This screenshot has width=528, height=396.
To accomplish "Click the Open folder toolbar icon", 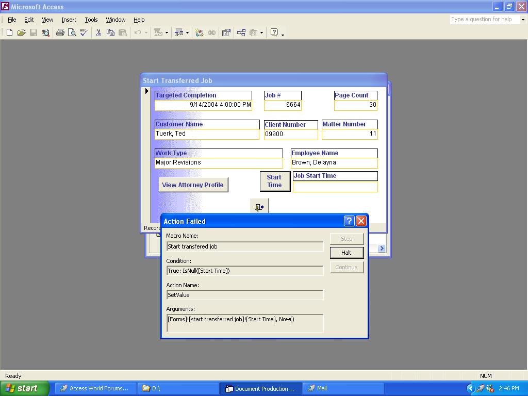I will [x=21, y=32].
